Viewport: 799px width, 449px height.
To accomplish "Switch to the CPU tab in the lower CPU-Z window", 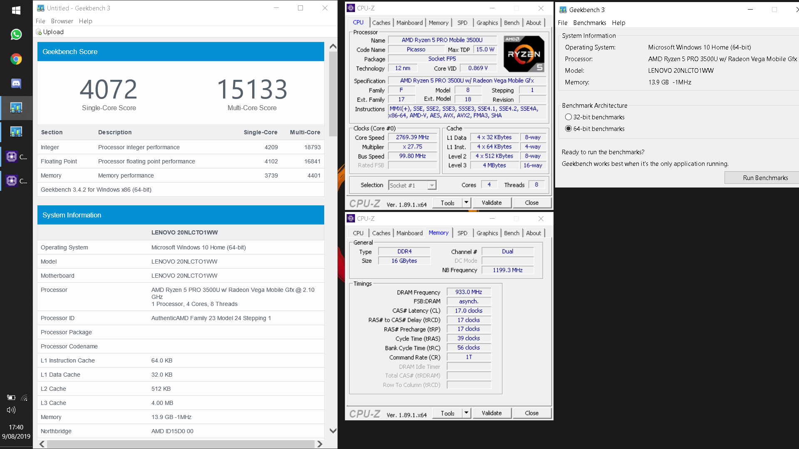I will pyautogui.click(x=358, y=233).
